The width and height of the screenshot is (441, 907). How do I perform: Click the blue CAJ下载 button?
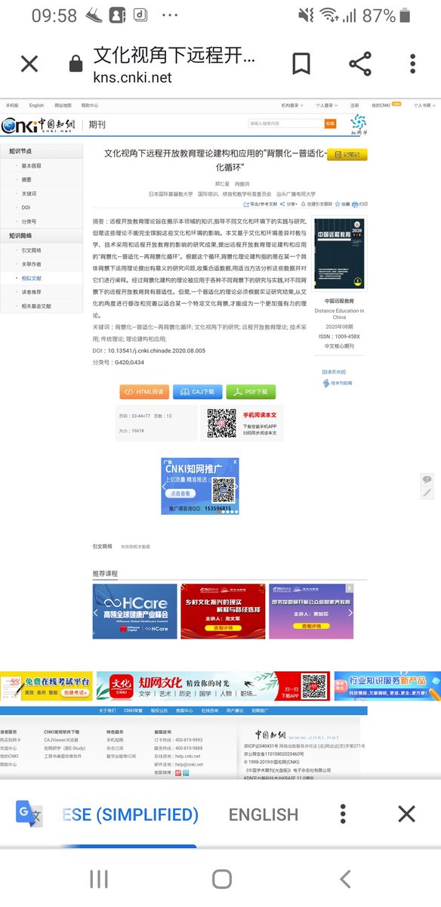[197, 392]
